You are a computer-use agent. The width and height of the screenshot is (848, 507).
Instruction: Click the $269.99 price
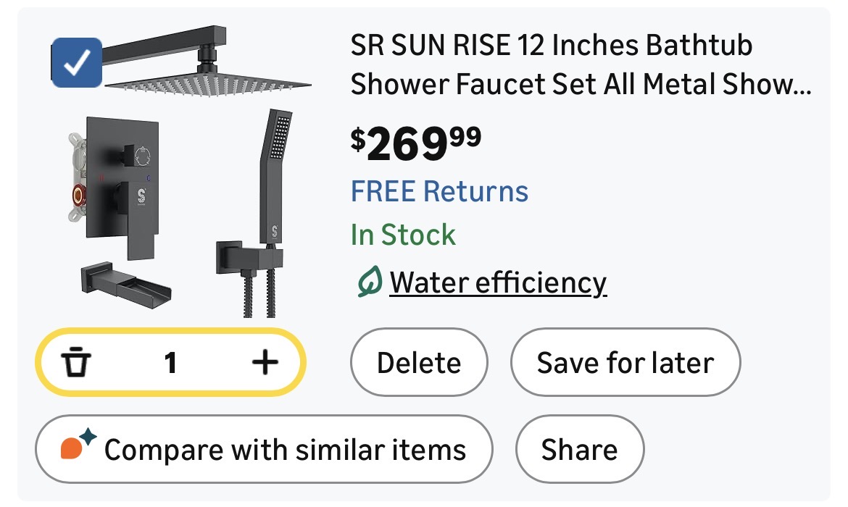(x=416, y=143)
